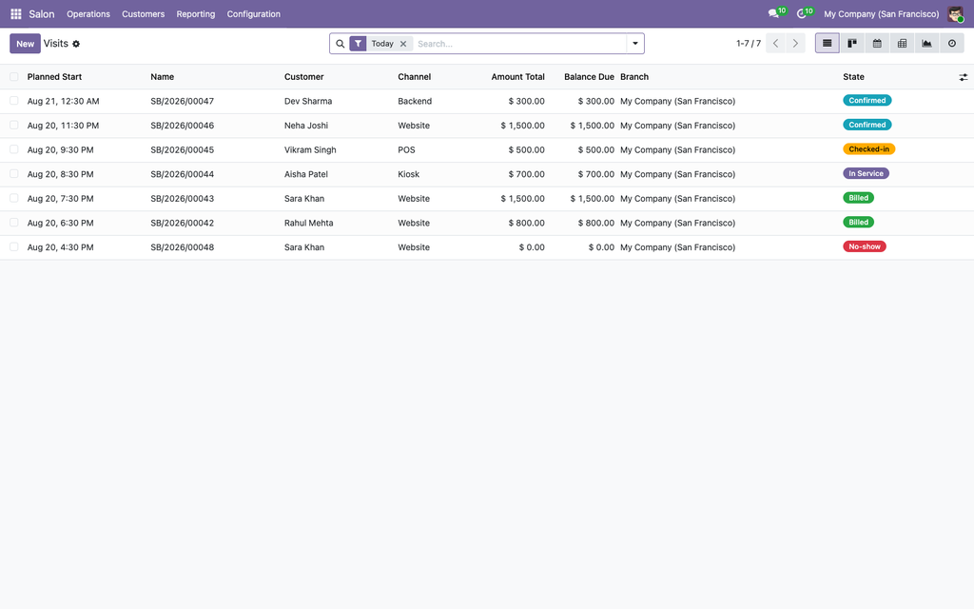974x609 pixels.
Task: Switch to pivot table view
Action: coord(902,44)
